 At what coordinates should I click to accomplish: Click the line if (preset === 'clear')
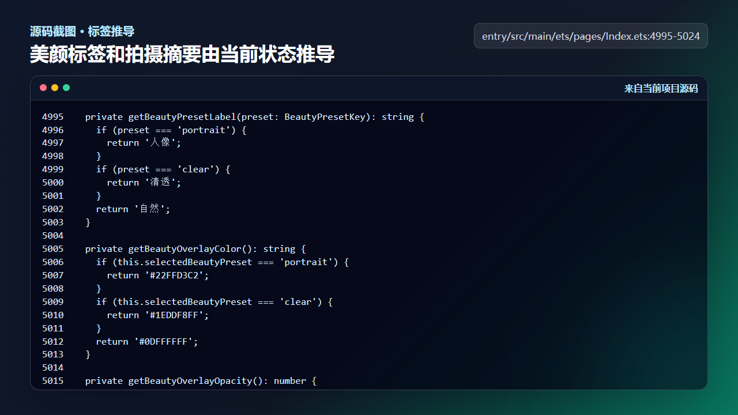pos(163,169)
